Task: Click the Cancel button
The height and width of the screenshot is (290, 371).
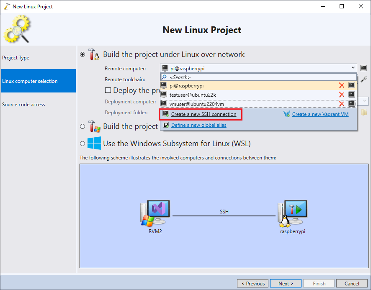Action: pyautogui.click(x=352, y=283)
